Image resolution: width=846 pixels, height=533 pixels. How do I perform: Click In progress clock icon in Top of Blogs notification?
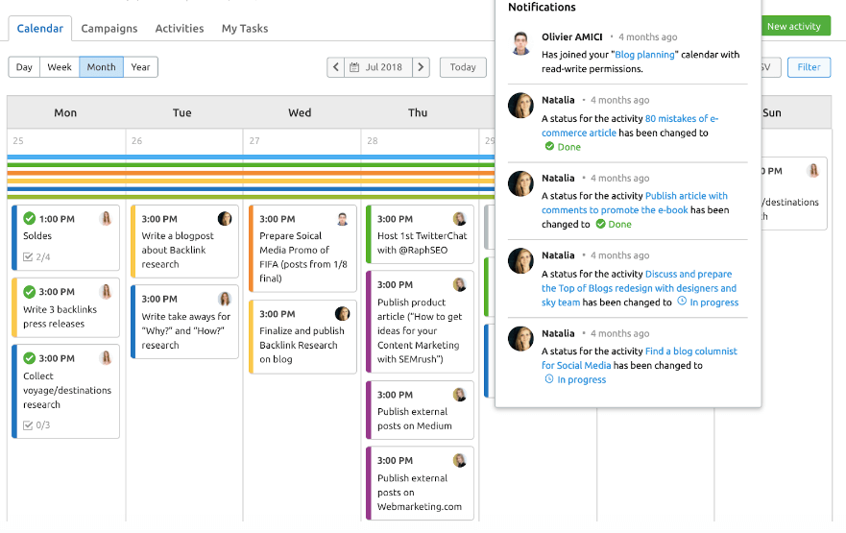682,301
